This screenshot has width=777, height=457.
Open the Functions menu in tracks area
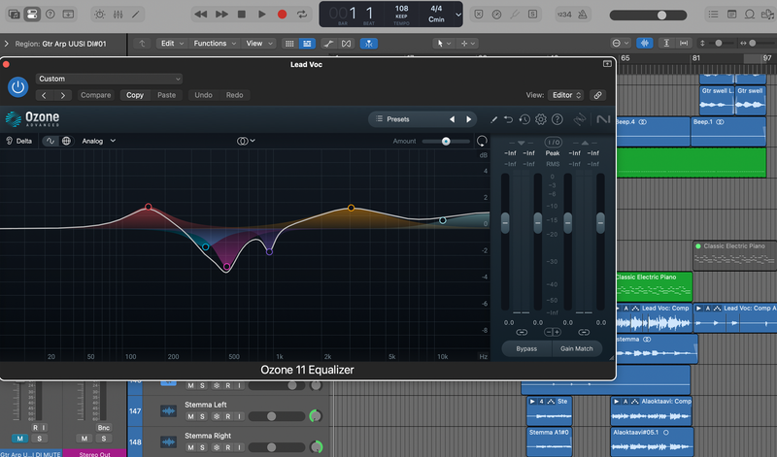(x=215, y=44)
